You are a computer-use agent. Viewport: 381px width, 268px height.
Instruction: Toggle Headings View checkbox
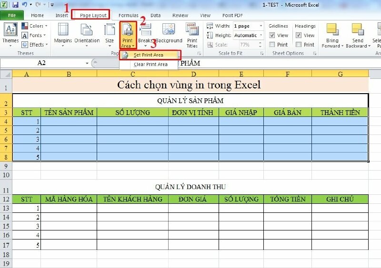click(299, 36)
